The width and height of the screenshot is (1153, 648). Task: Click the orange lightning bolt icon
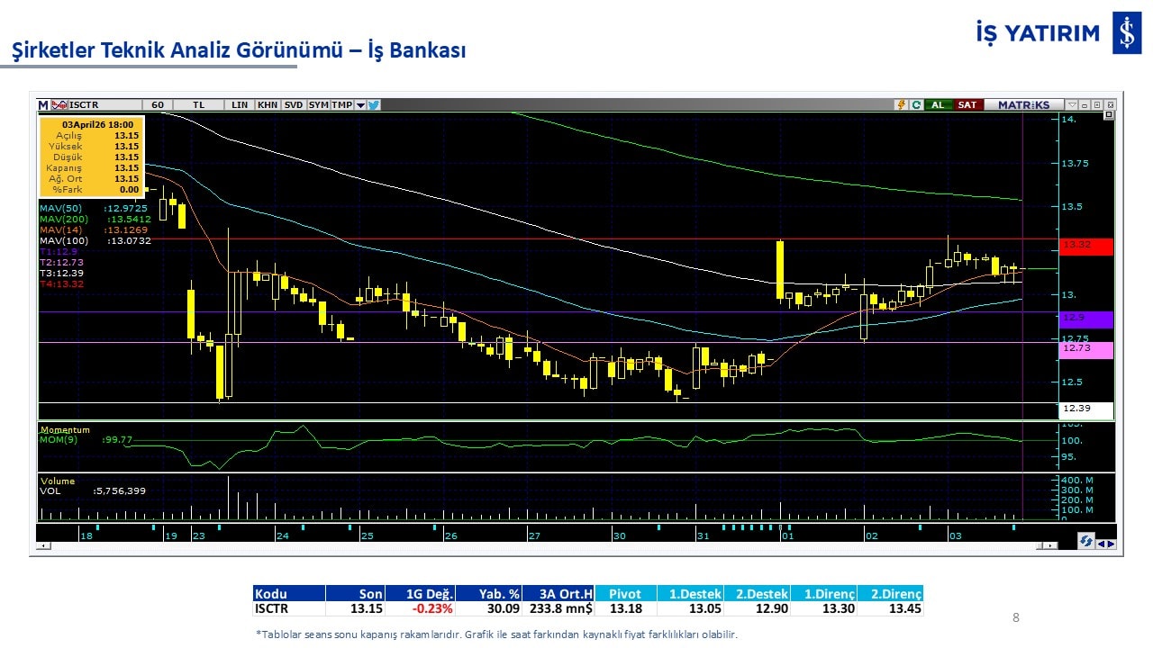(901, 105)
